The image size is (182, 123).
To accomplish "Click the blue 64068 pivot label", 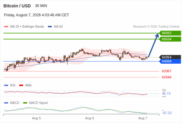I will click(170, 61).
